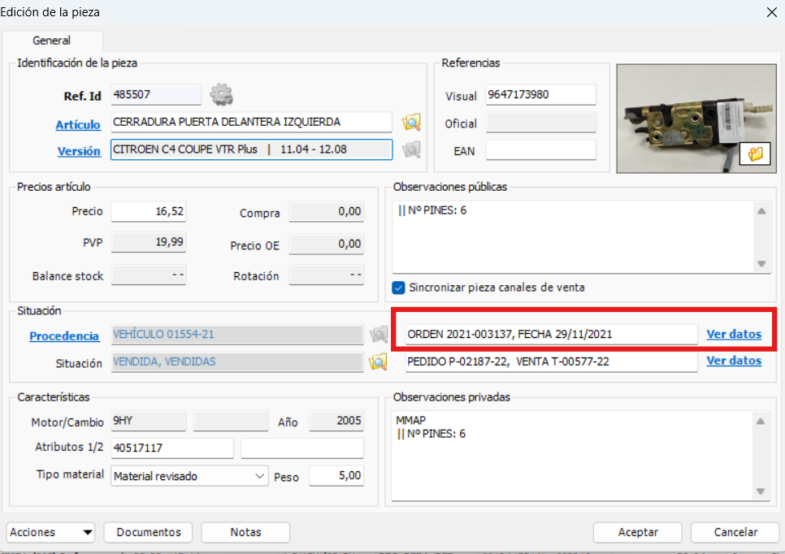Toggle Sincronizar pieza canales de venta checkbox
The width and height of the screenshot is (785, 554).
[x=398, y=287]
